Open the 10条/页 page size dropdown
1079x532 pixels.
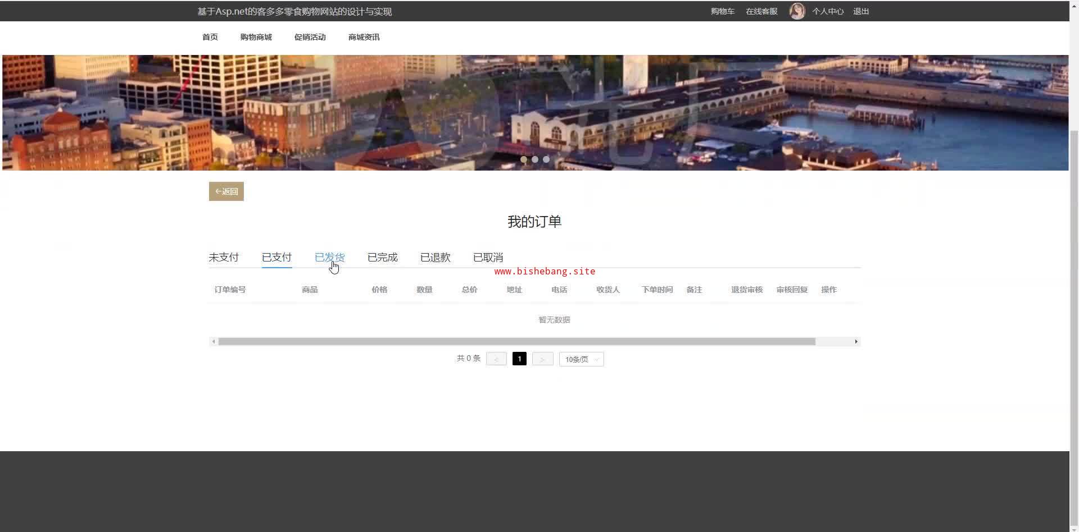[x=581, y=359]
